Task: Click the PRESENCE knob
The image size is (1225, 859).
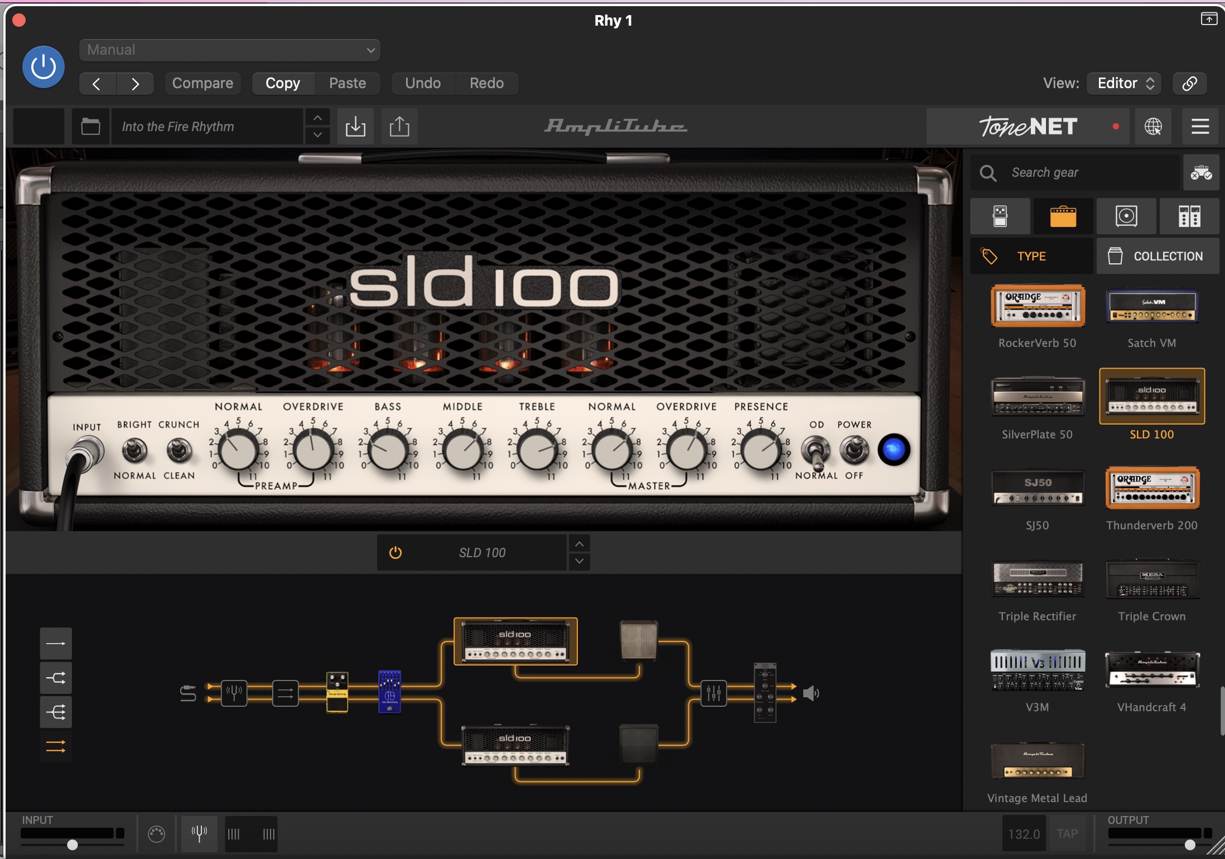Action: (761, 451)
